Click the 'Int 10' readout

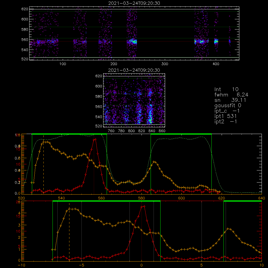(226, 89)
